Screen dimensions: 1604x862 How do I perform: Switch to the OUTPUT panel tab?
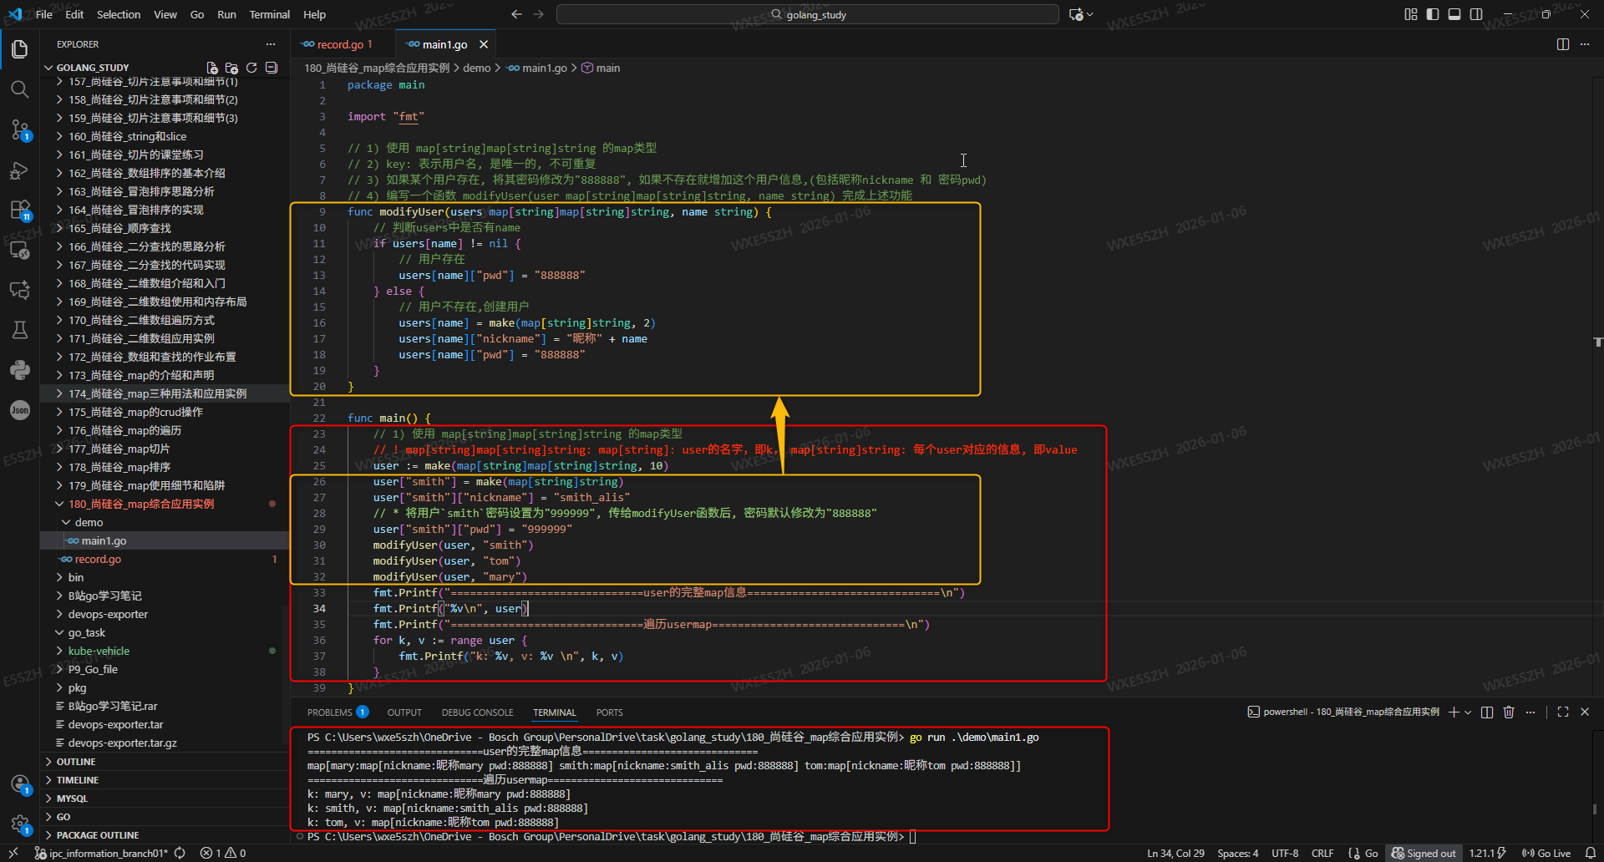pos(404,712)
